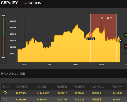127x102 pixels.
Task: Click the current price dot on the chart
Action: (120, 41)
